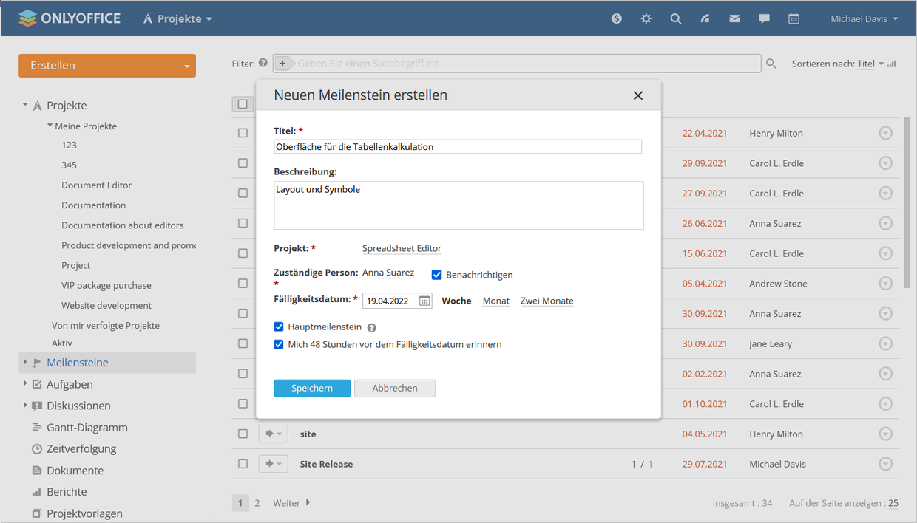Viewport: 917px width, 523px height.
Task: Open Zeitverfolgung in sidebar
Action: (x=81, y=448)
